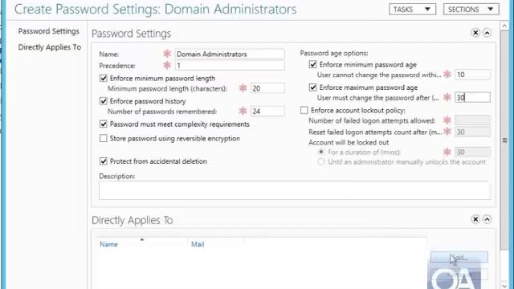
Task: Collapse the Directly Applies To section
Action: [x=487, y=219]
